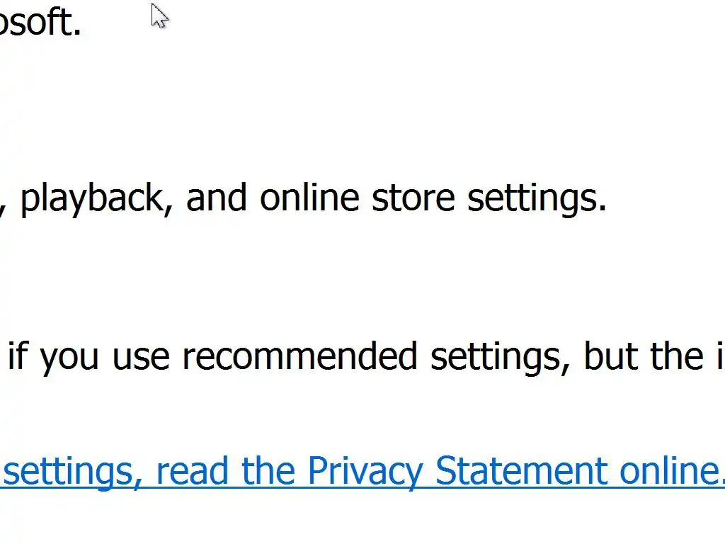
Task: Click the word 'the' inside the blue link
Action: (x=268, y=470)
